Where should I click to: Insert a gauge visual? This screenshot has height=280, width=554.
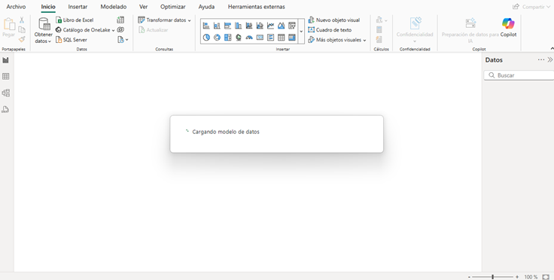(x=249, y=38)
